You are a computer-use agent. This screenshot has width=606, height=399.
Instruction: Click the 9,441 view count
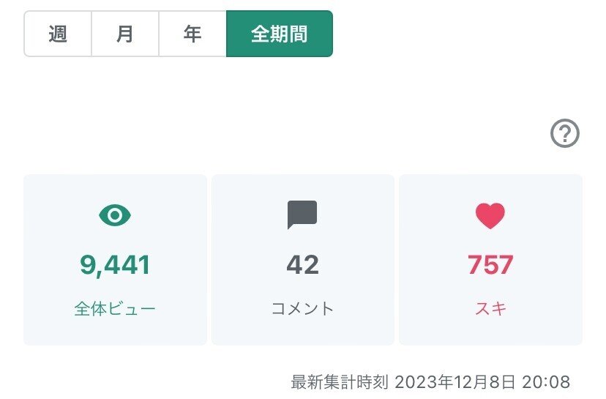click(115, 265)
